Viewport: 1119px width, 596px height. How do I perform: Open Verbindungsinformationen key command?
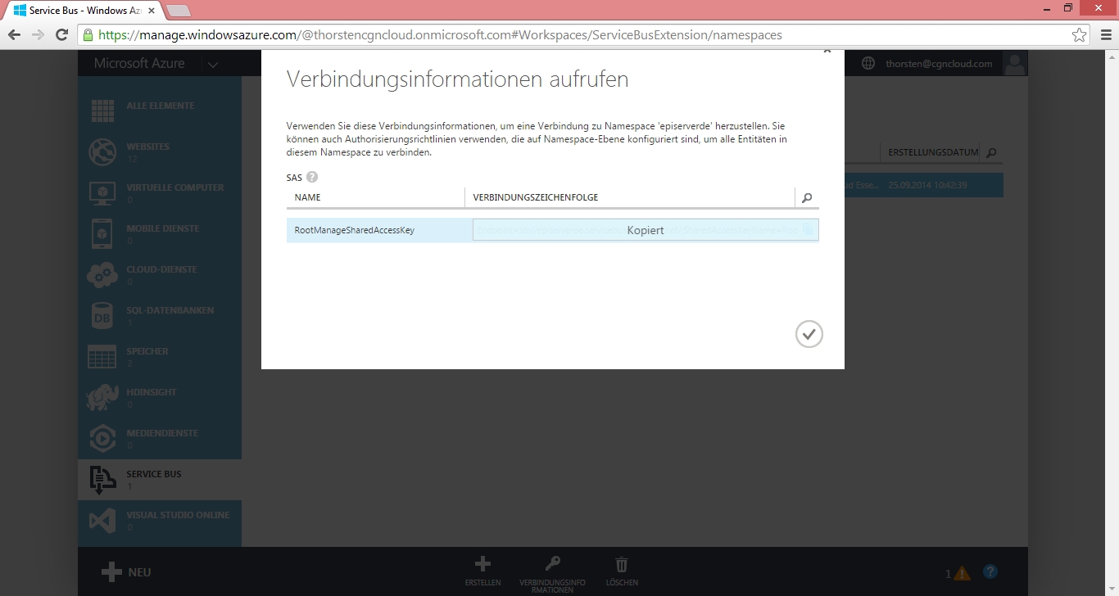pos(552,571)
